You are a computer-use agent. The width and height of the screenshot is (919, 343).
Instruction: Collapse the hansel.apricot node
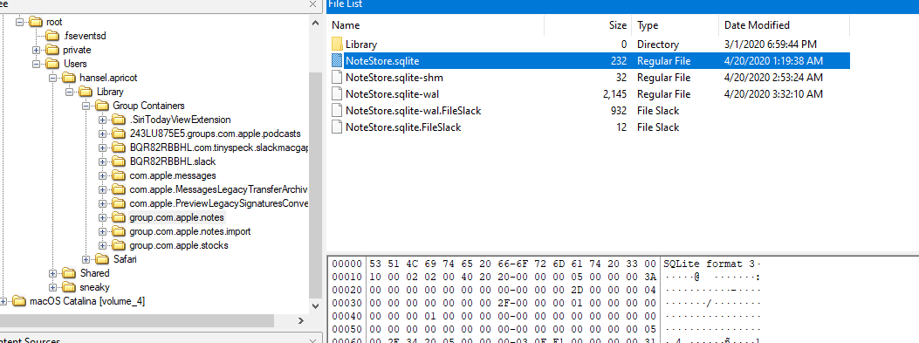(52, 78)
